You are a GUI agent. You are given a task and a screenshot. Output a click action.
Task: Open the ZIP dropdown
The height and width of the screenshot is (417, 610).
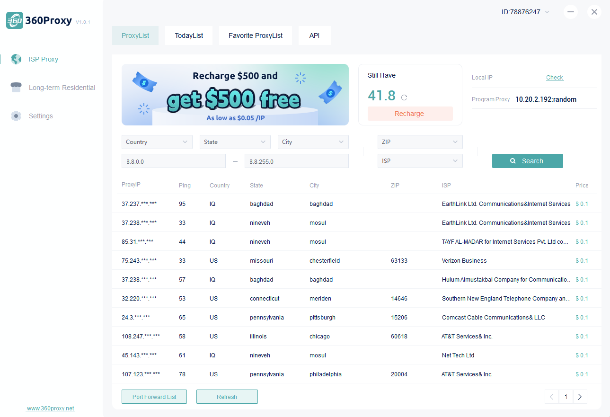tap(420, 142)
